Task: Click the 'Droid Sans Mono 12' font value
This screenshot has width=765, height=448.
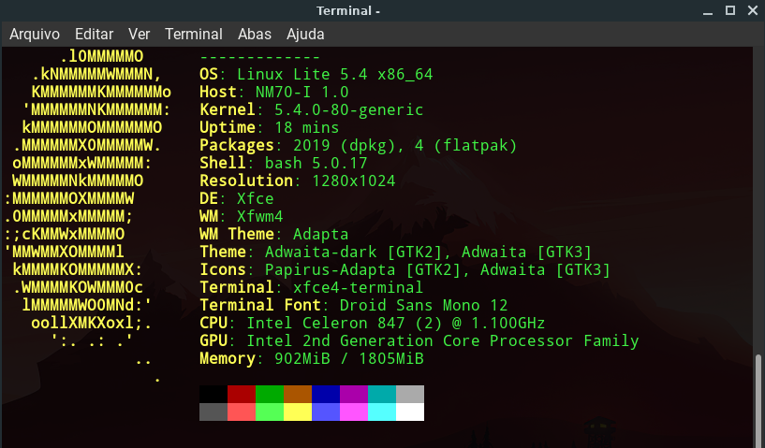Action: (423, 305)
